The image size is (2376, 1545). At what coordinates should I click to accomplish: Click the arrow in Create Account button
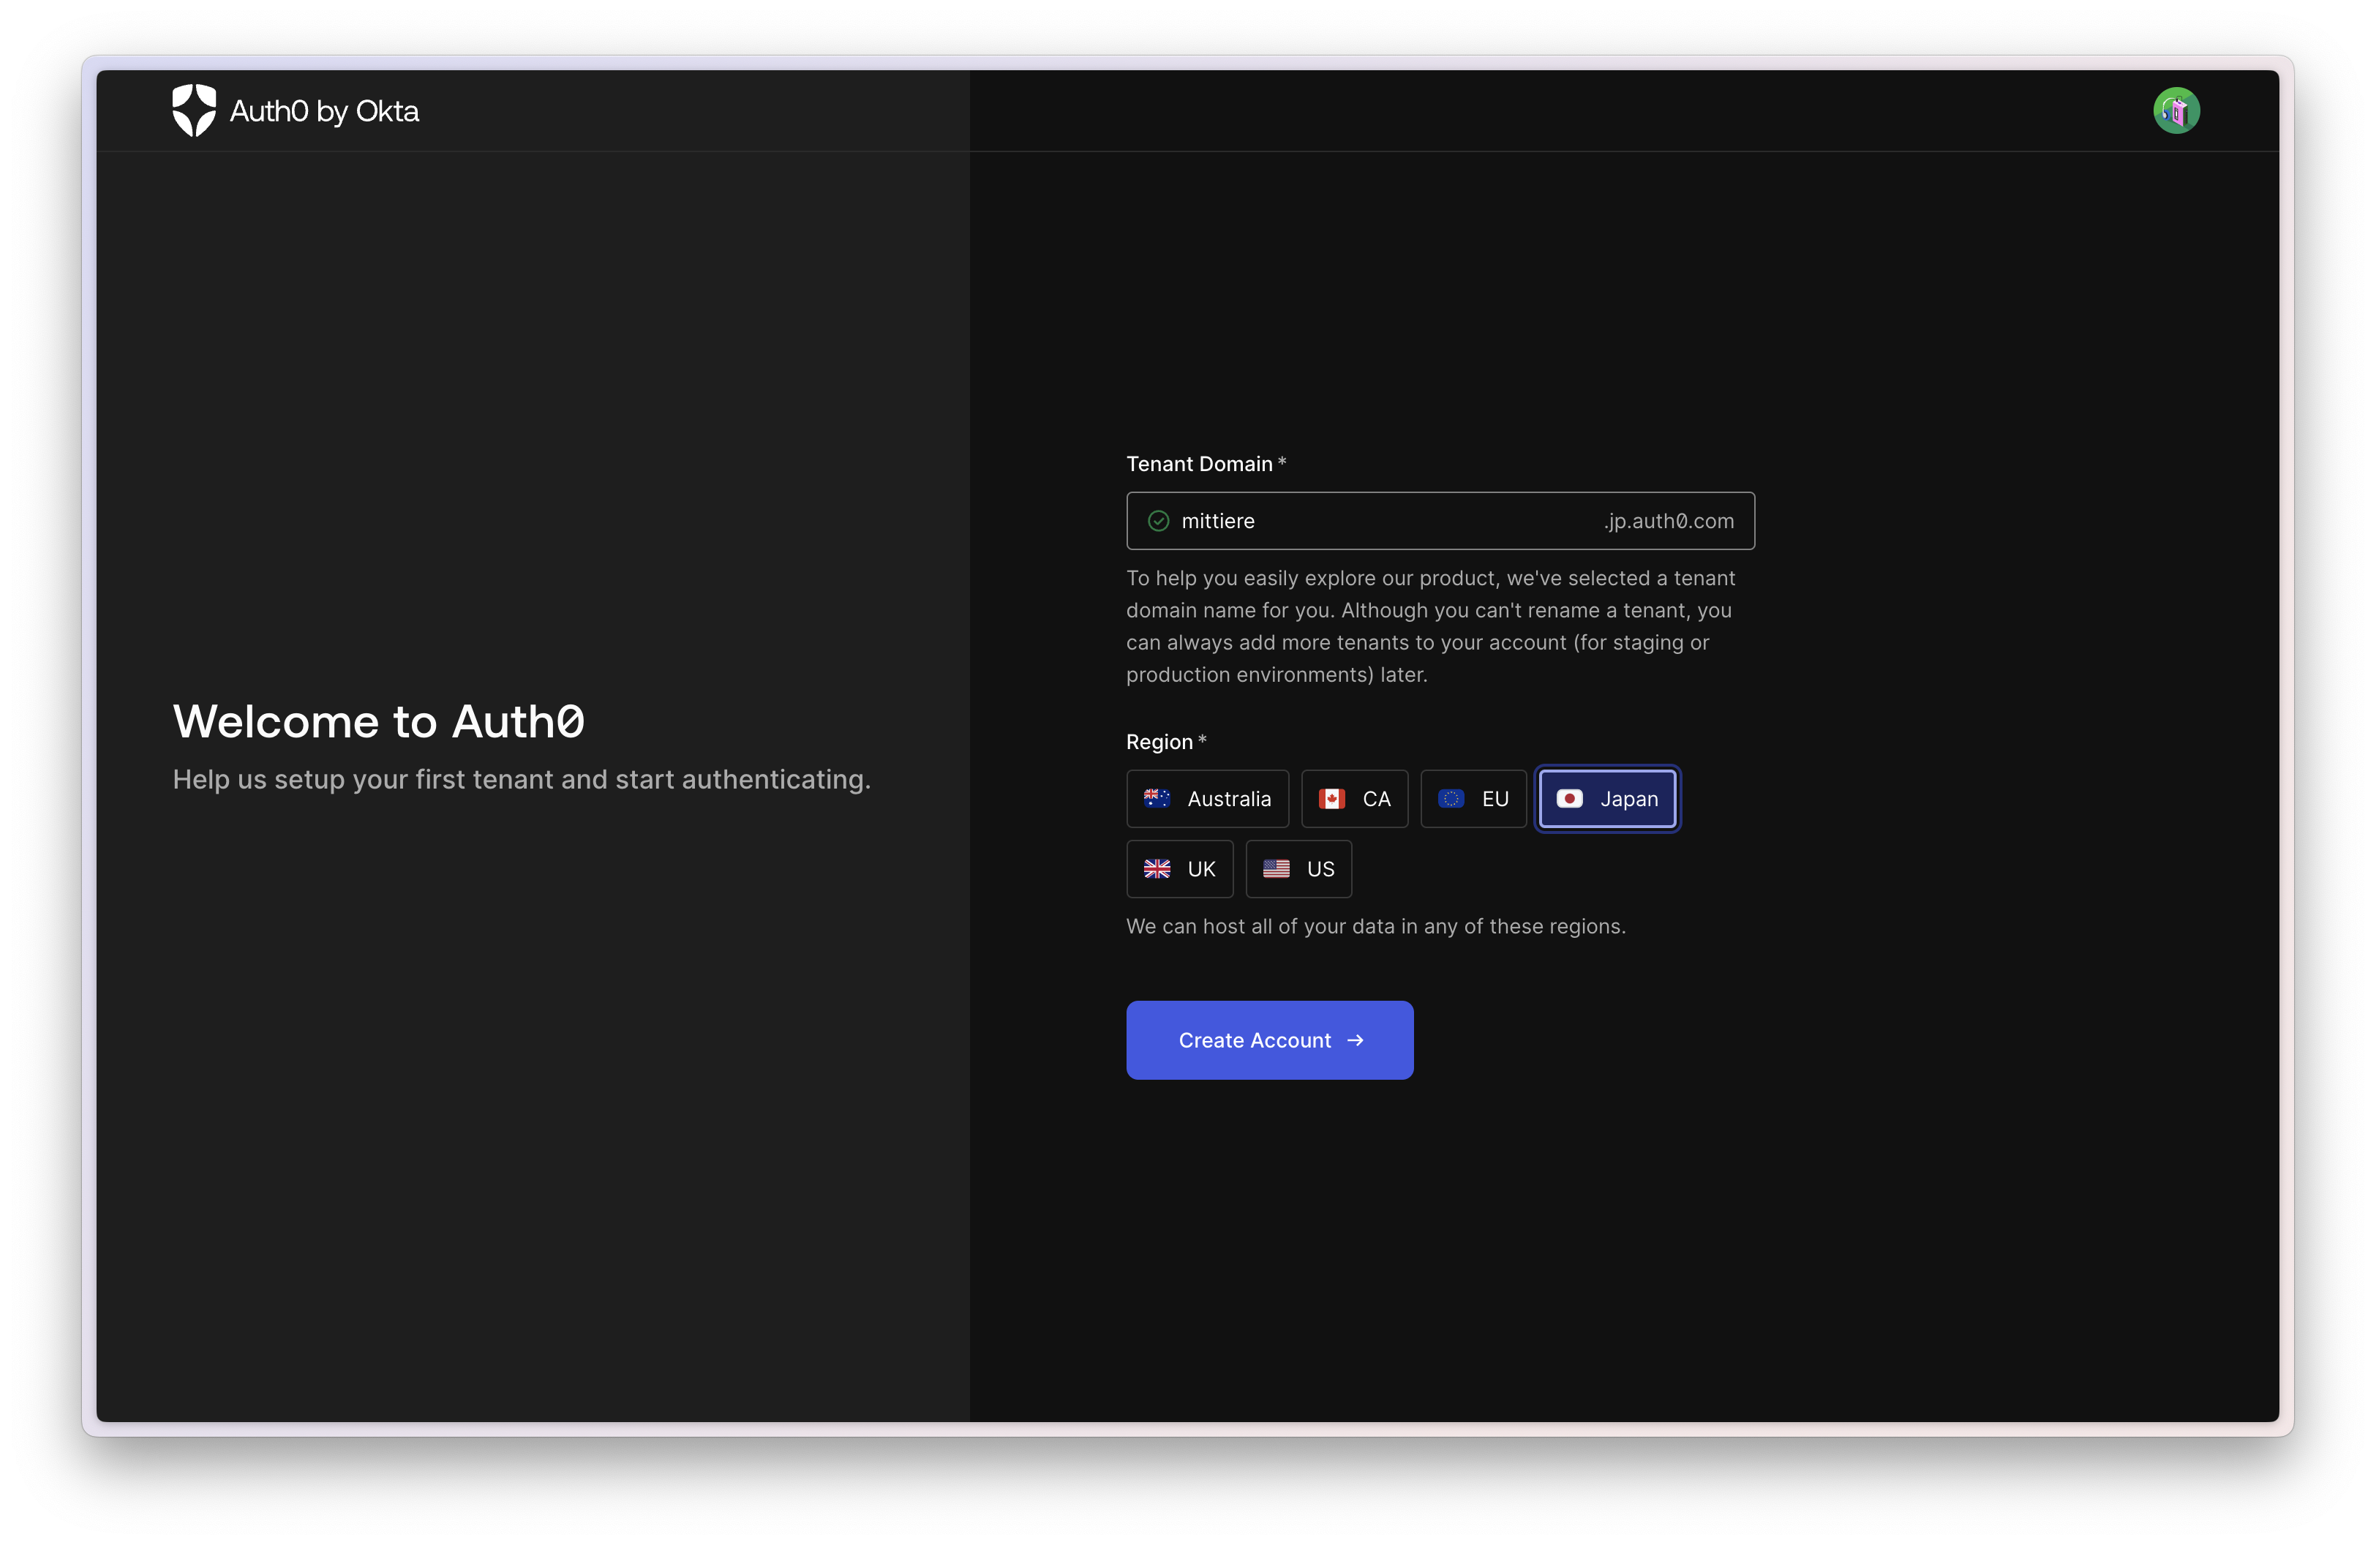(1355, 1040)
